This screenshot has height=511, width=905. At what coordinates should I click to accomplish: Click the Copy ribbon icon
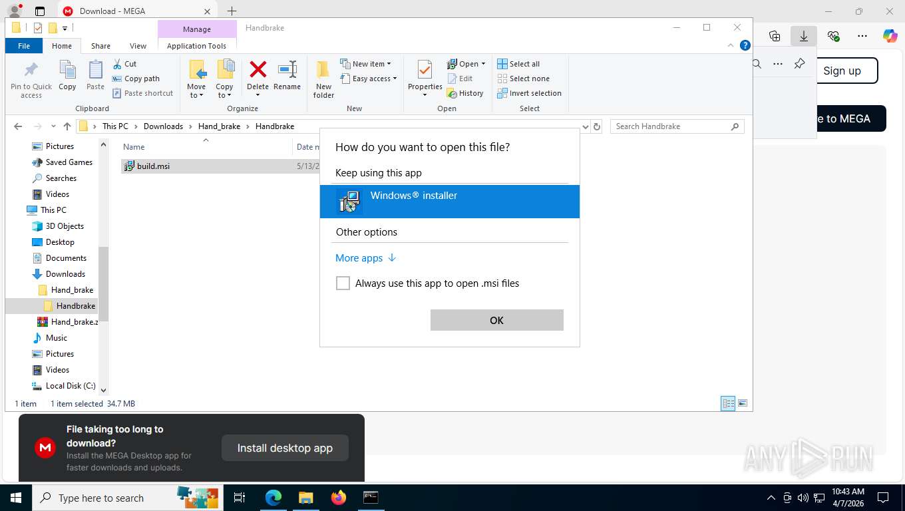point(67,69)
